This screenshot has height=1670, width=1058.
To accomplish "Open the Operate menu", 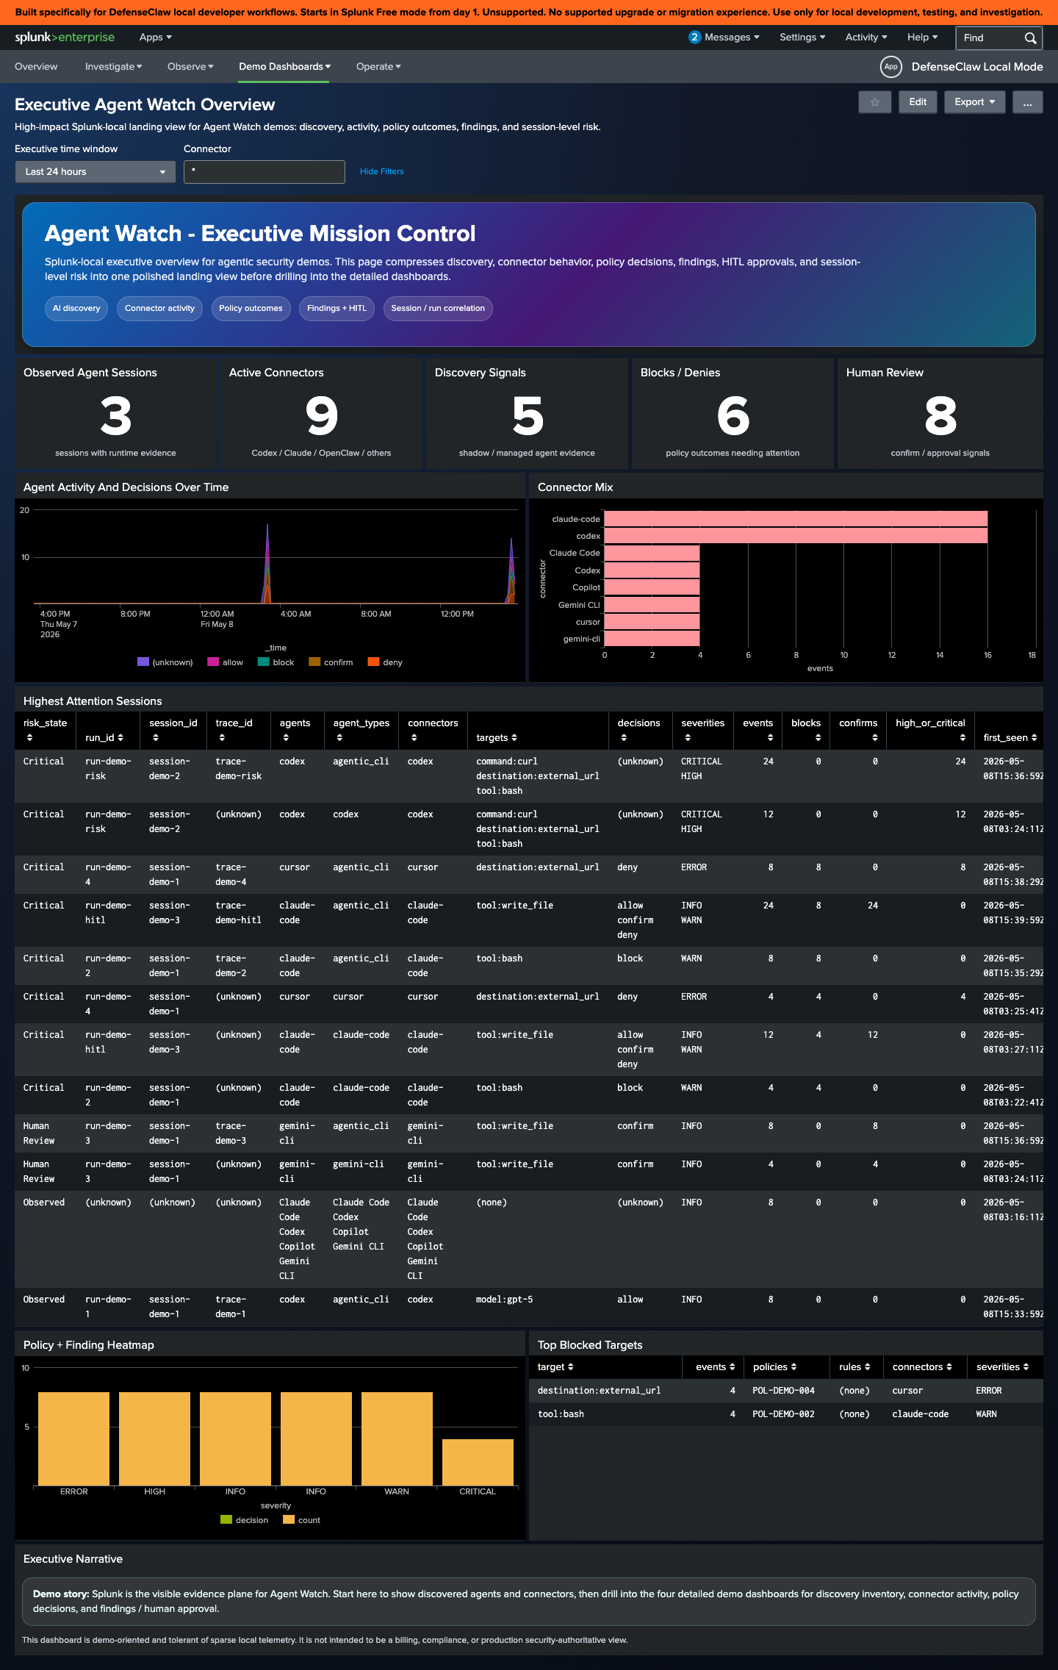I will (378, 67).
